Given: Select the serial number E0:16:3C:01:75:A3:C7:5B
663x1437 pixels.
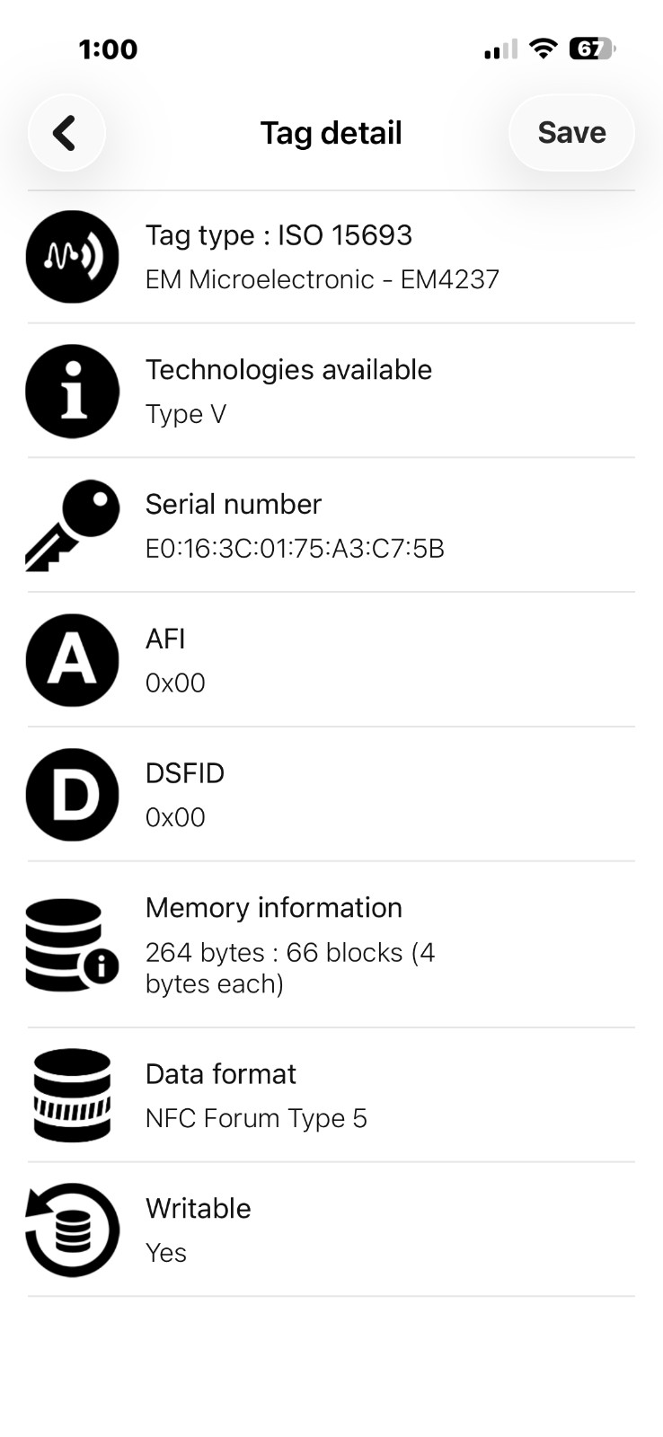Looking at the screenshot, I should pyautogui.click(x=295, y=548).
